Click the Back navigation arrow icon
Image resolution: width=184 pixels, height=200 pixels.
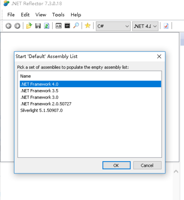(x=8, y=26)
